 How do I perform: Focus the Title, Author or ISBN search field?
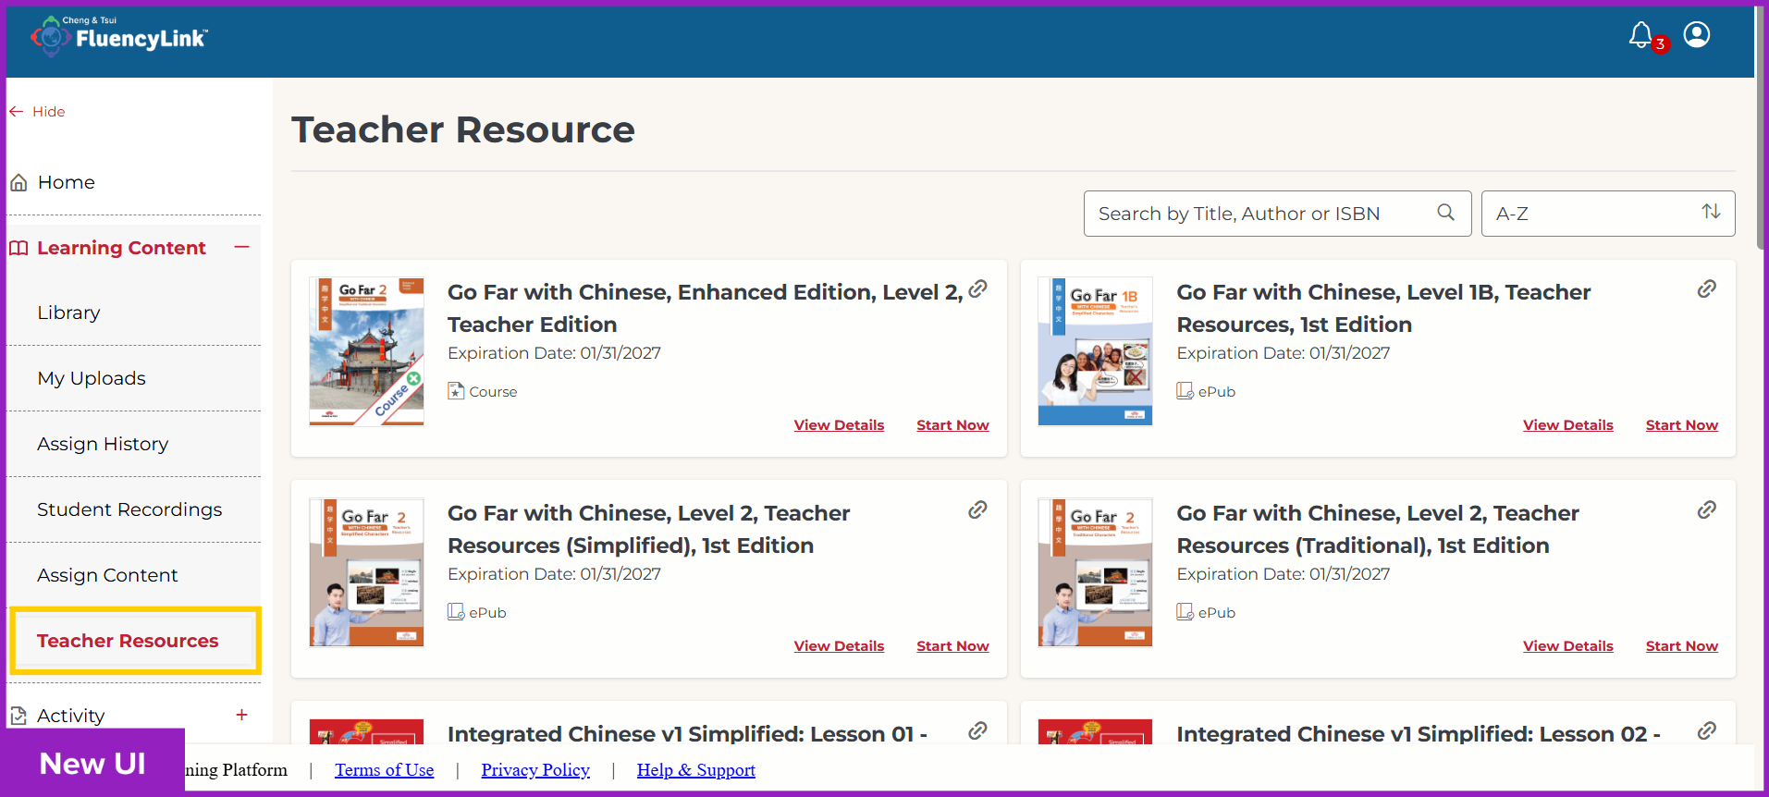pos(1277,214)
